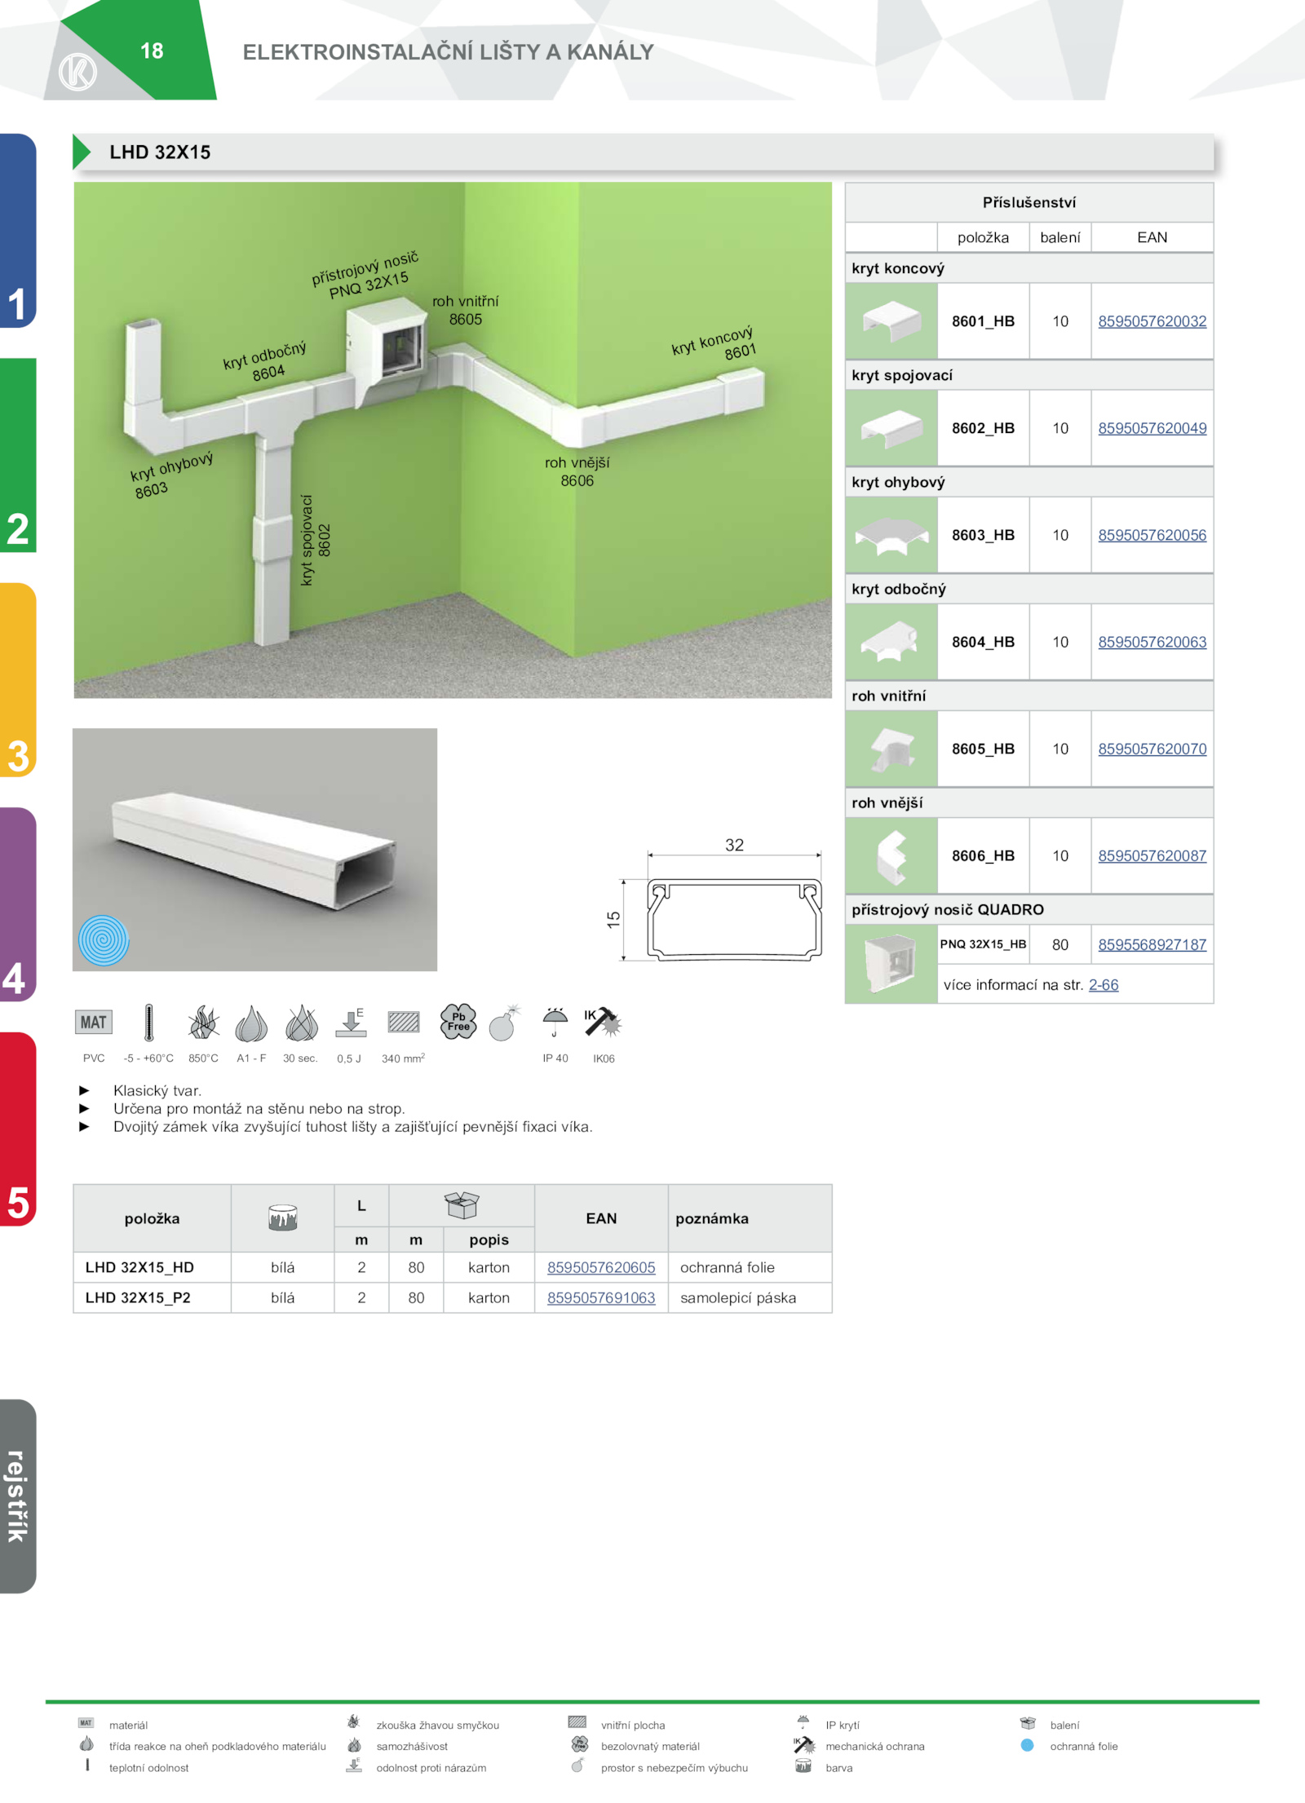Click the Pb Free lead-free icon
This screenshot has width=1305, height=1803.
pos(458,1021)
